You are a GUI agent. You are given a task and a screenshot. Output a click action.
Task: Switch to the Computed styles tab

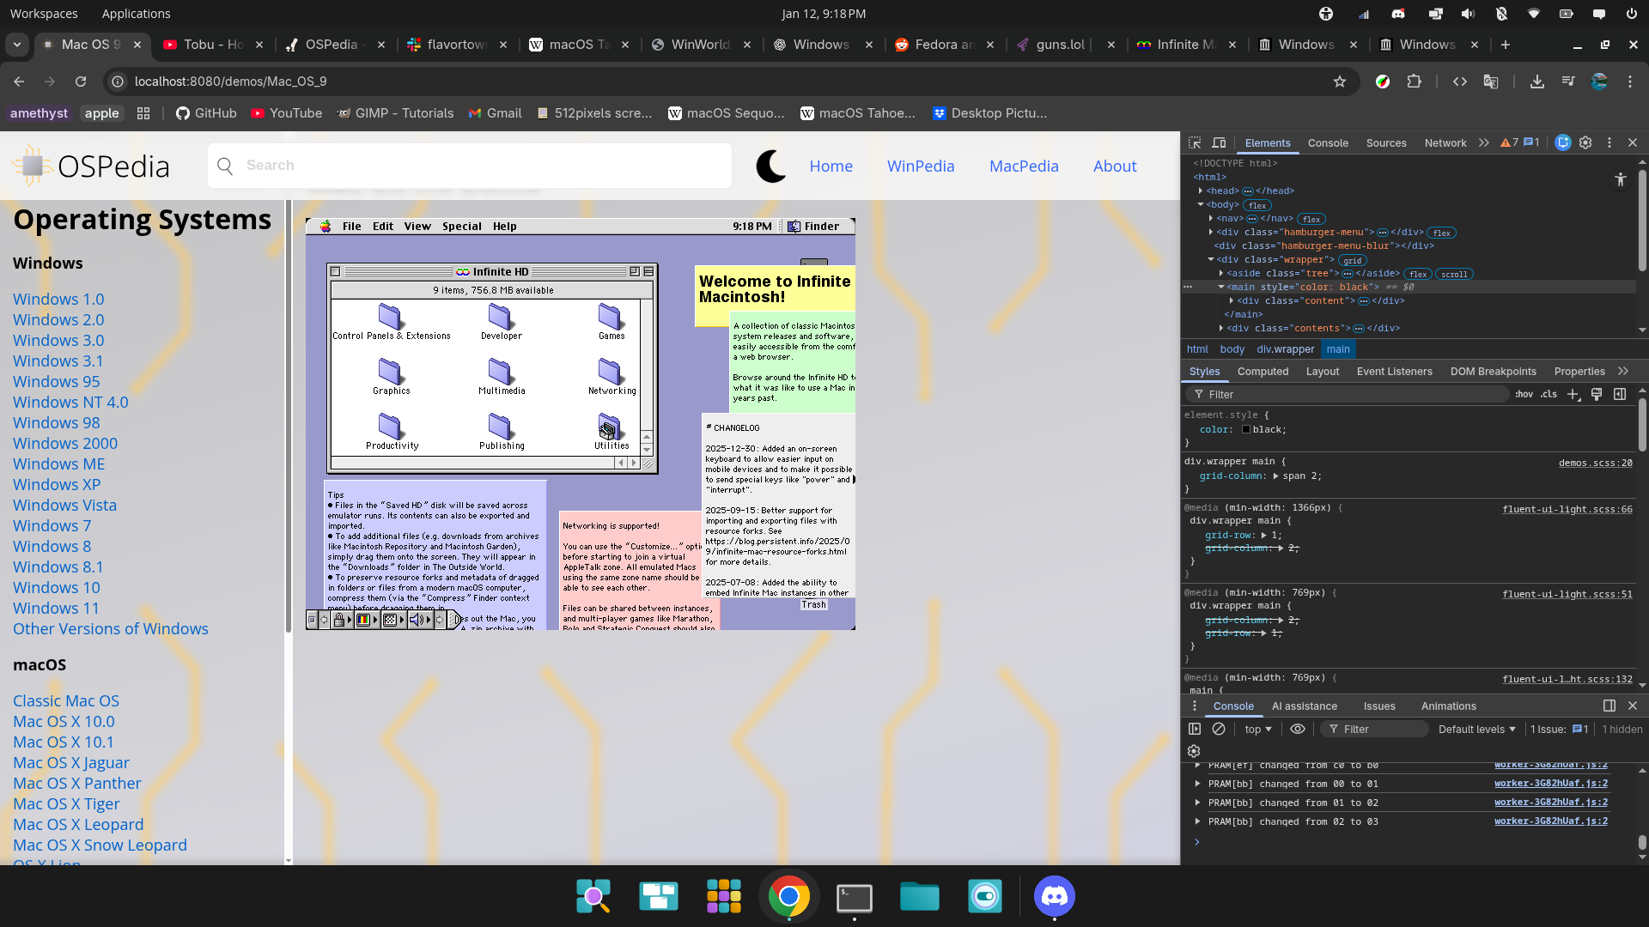pyautogui.click(x=1263, y=371)
